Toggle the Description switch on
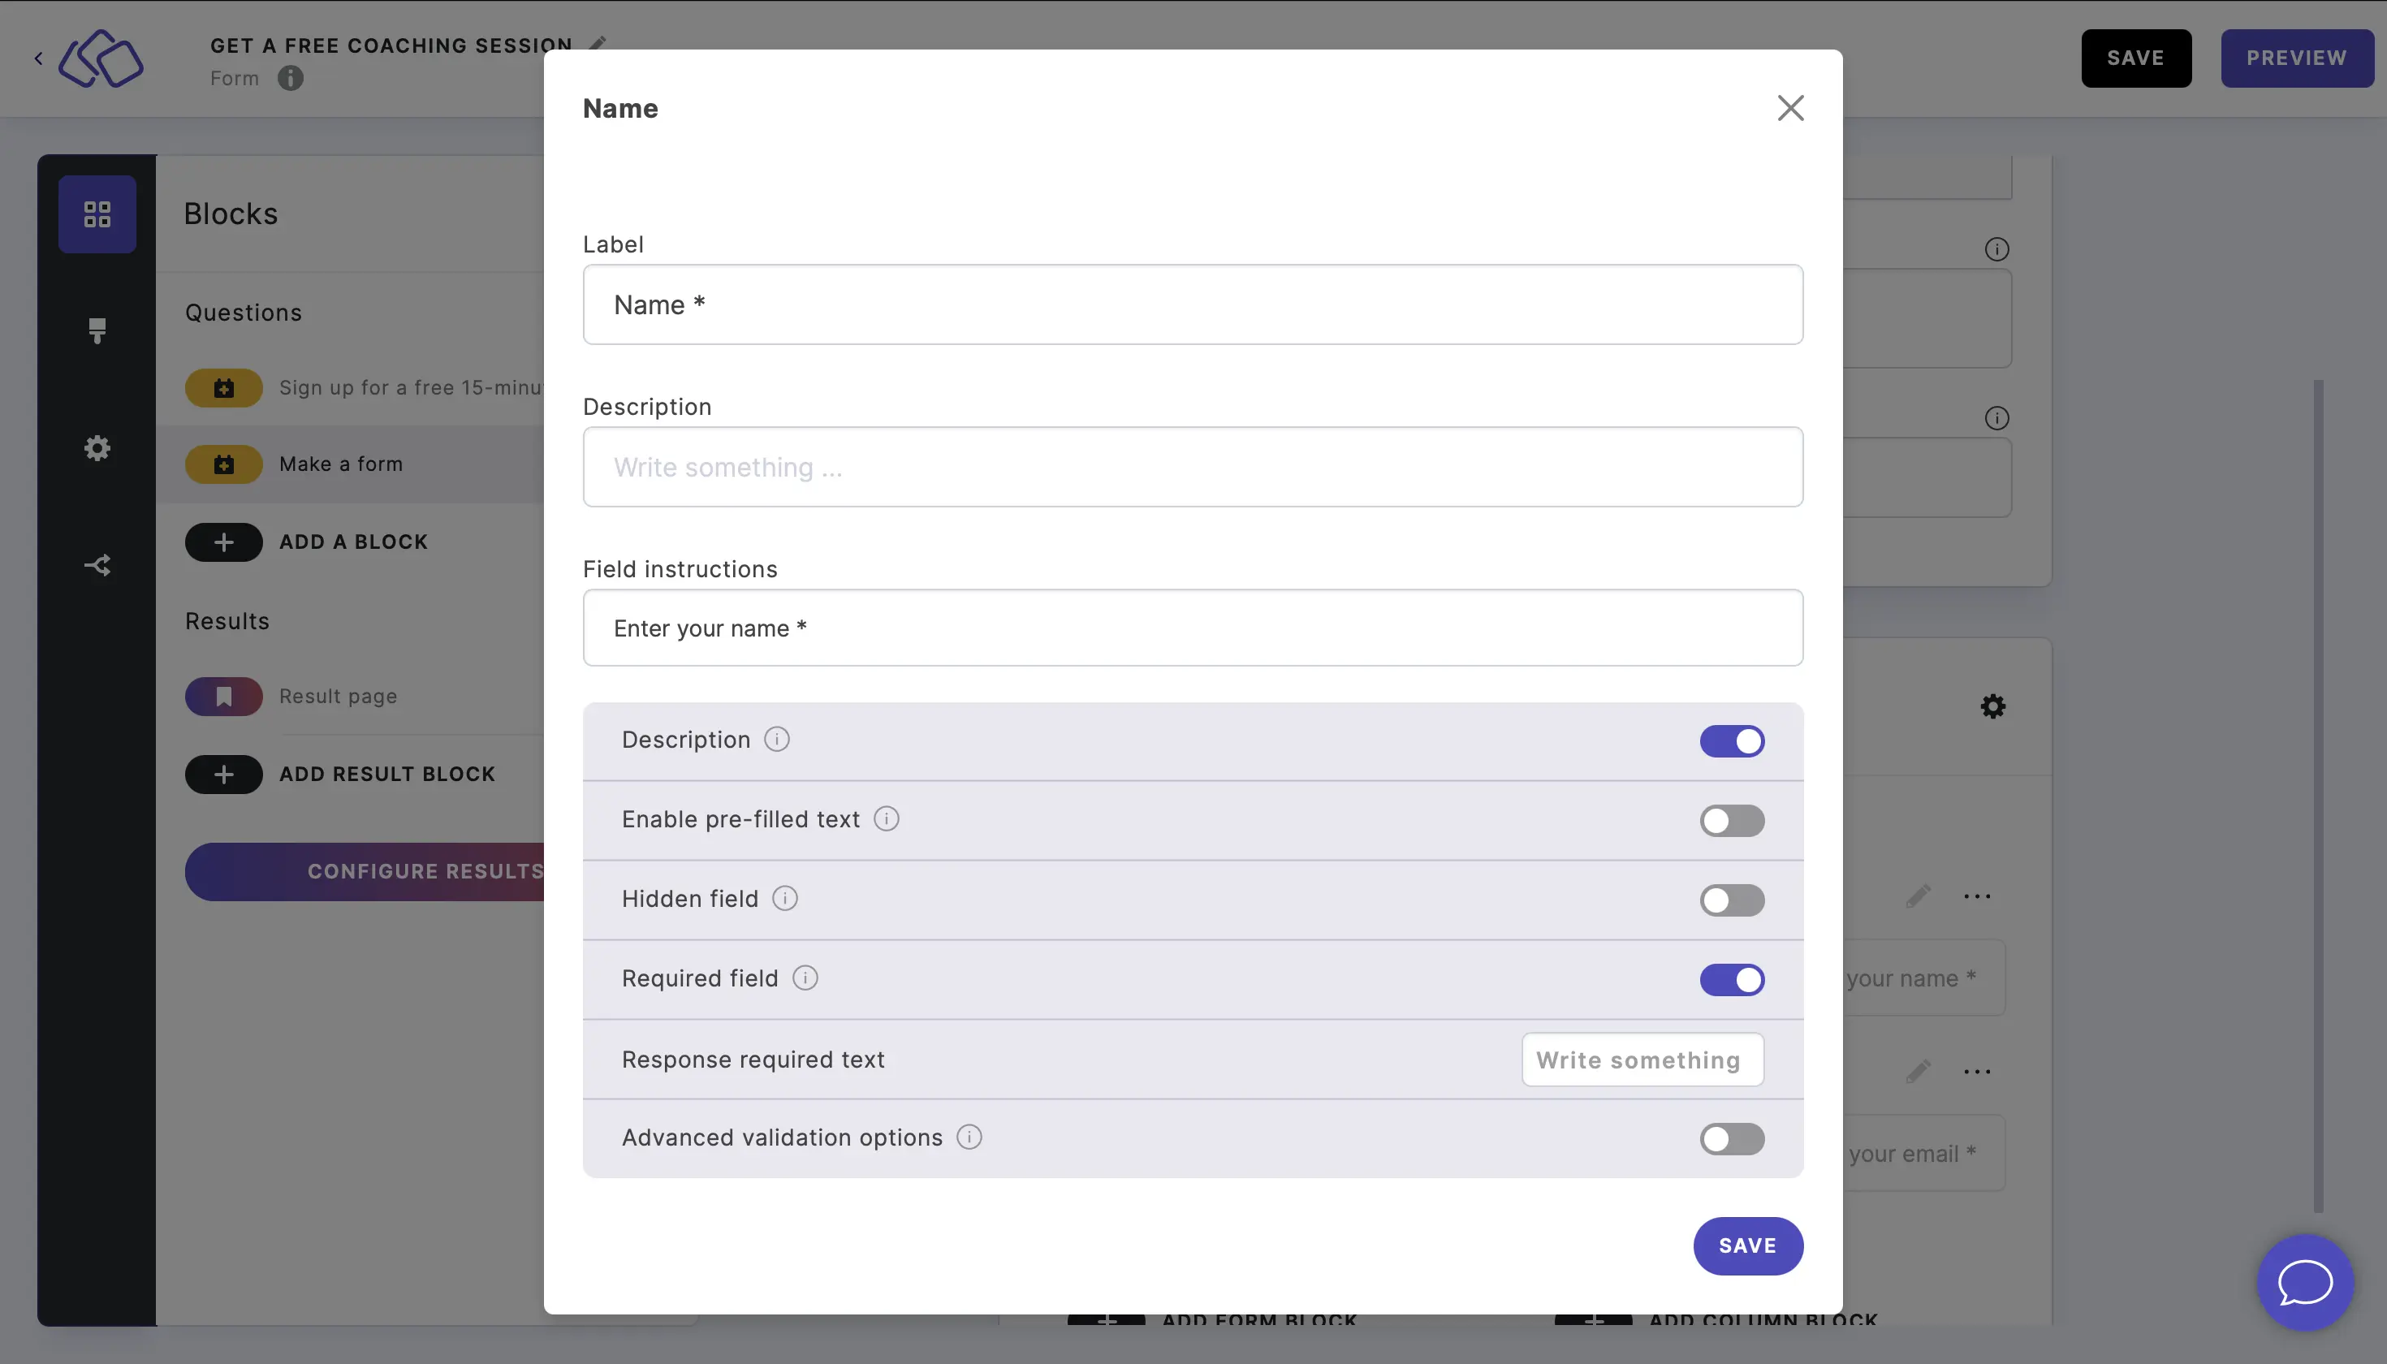 (x=1733, y=741)
